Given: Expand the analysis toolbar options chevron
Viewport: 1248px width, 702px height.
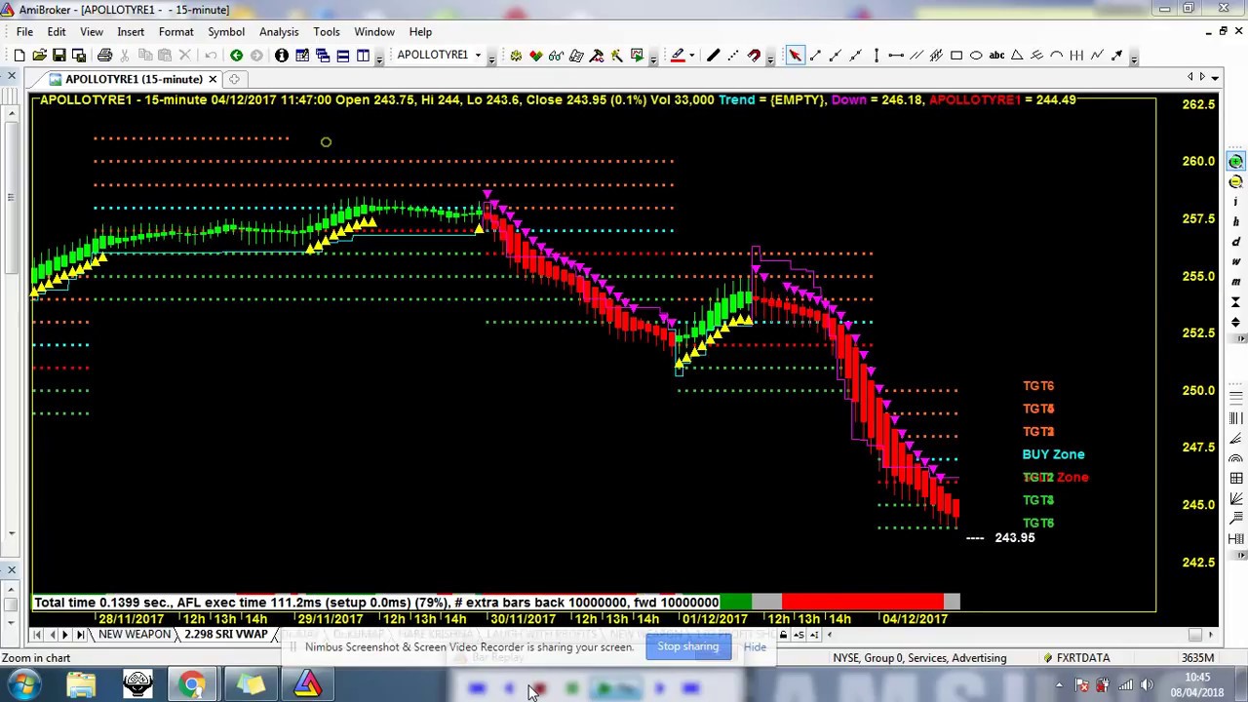Looking at the screenshot, I should click(x=652, y=58).
